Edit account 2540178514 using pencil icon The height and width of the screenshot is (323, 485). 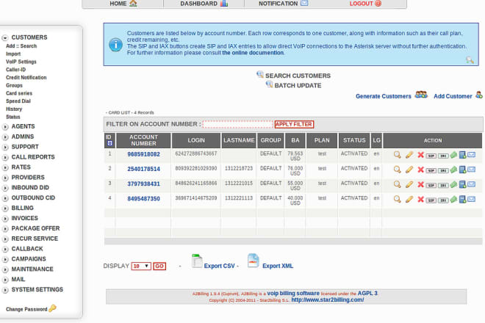409,170
